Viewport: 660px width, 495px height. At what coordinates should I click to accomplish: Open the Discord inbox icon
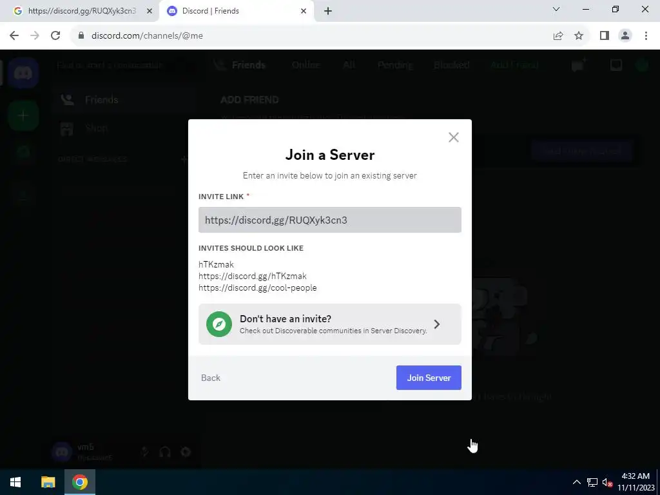(x=616, y=65)
